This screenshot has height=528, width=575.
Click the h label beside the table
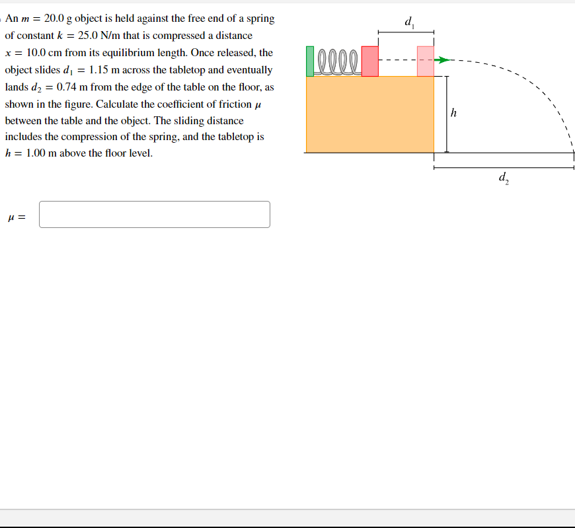pos(453,112)
